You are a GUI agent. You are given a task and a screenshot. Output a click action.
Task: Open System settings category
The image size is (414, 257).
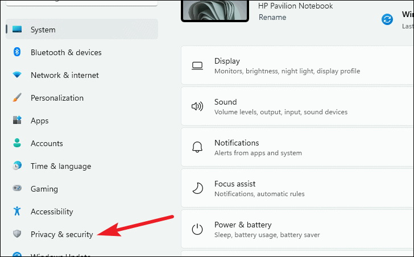82,30
